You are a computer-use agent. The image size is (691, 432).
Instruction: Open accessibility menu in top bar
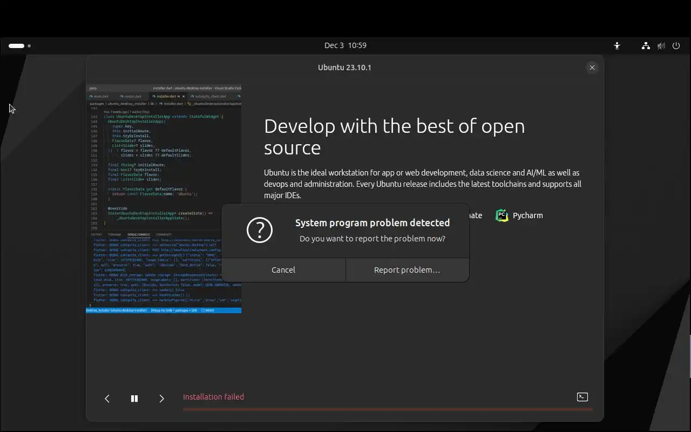click(617, 46)
